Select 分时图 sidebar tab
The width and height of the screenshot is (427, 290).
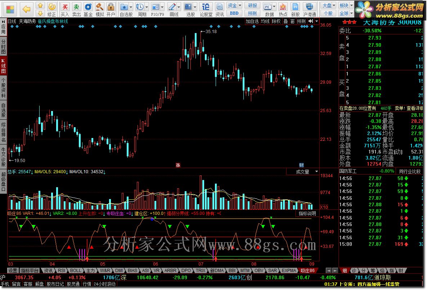3,46
